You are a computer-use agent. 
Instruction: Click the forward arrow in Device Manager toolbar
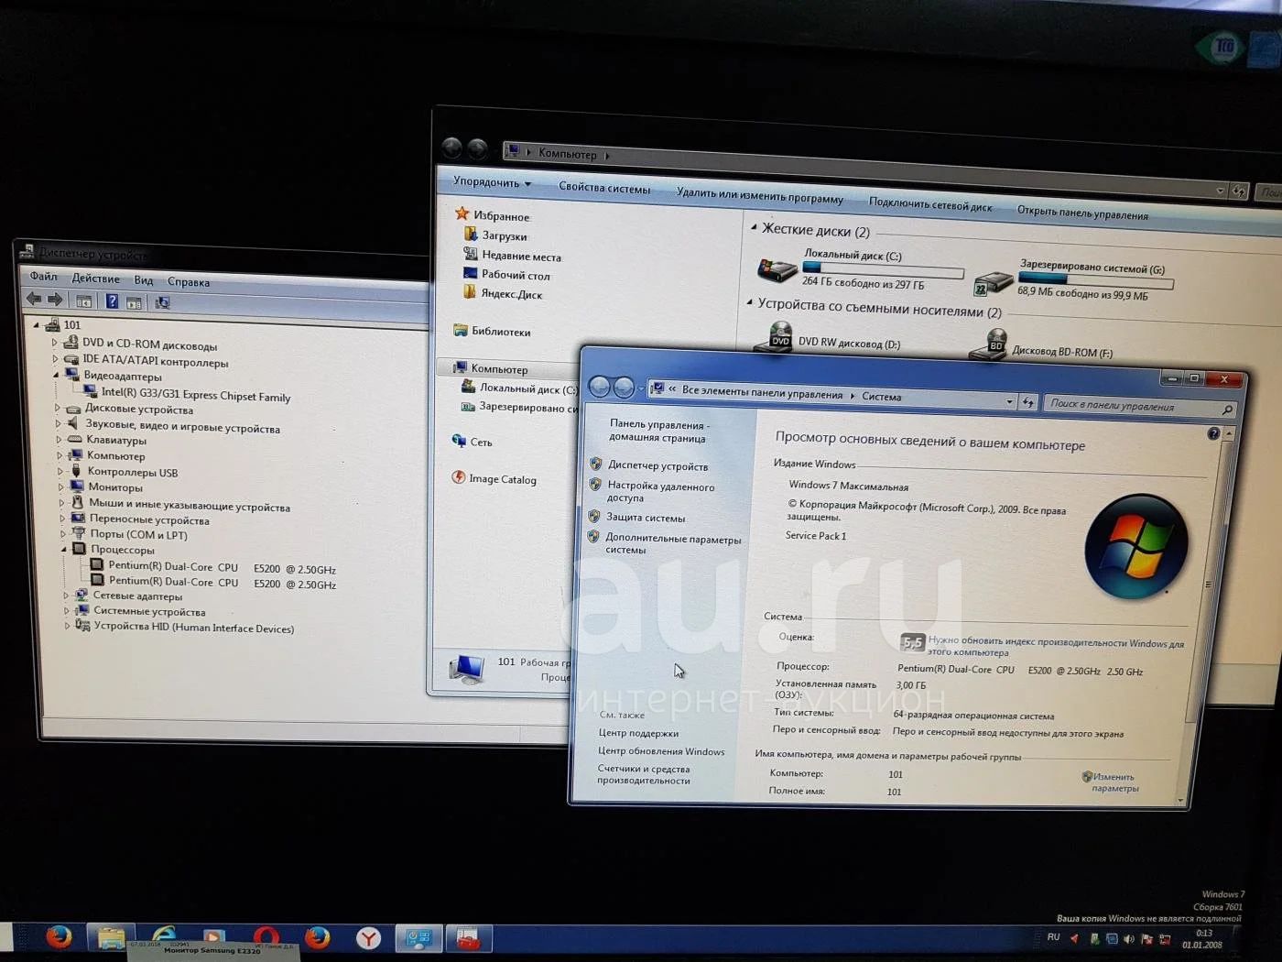[55, 300]
